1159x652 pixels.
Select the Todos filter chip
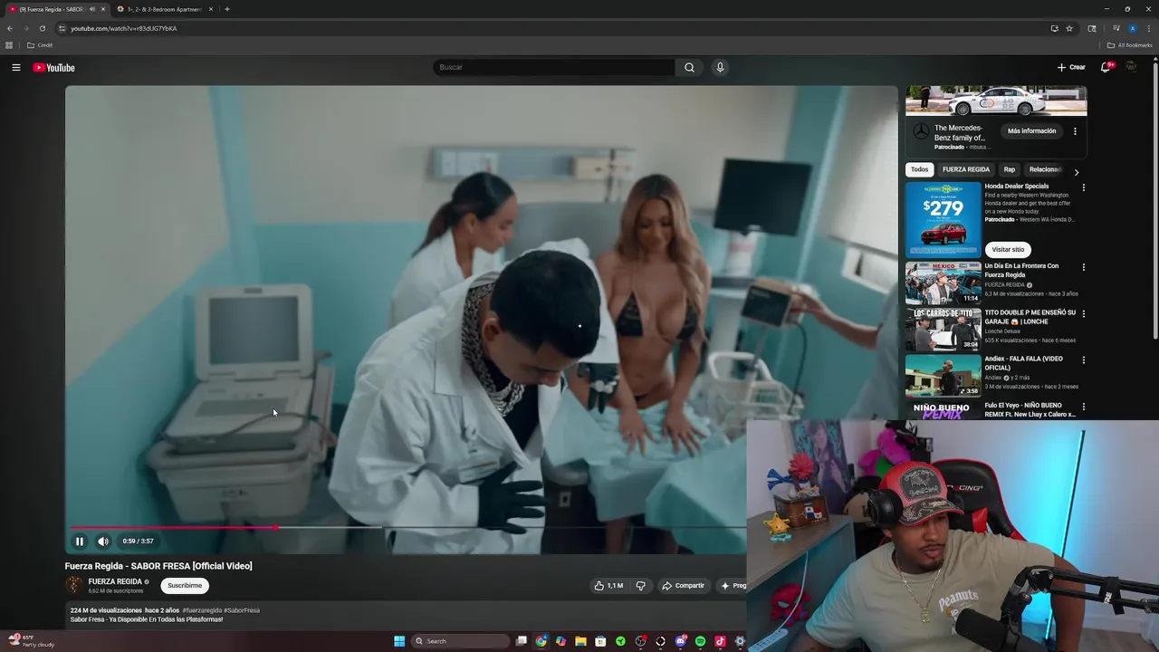pyautogui.click(x=920, y=169)
